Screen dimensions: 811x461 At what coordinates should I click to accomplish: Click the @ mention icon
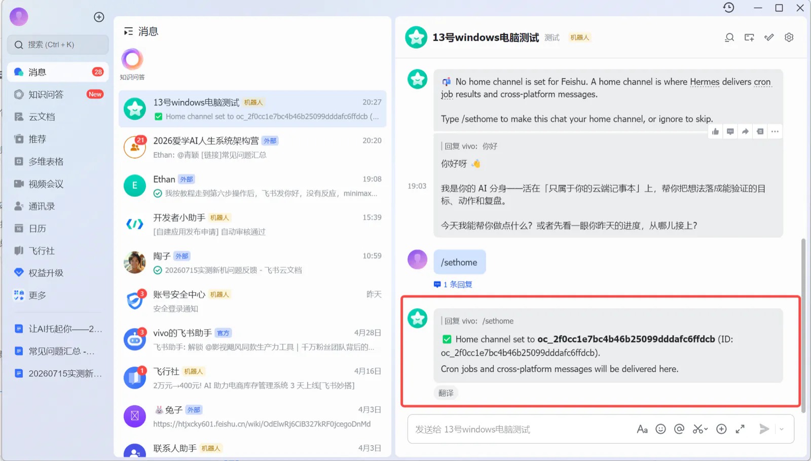[679, 429]
